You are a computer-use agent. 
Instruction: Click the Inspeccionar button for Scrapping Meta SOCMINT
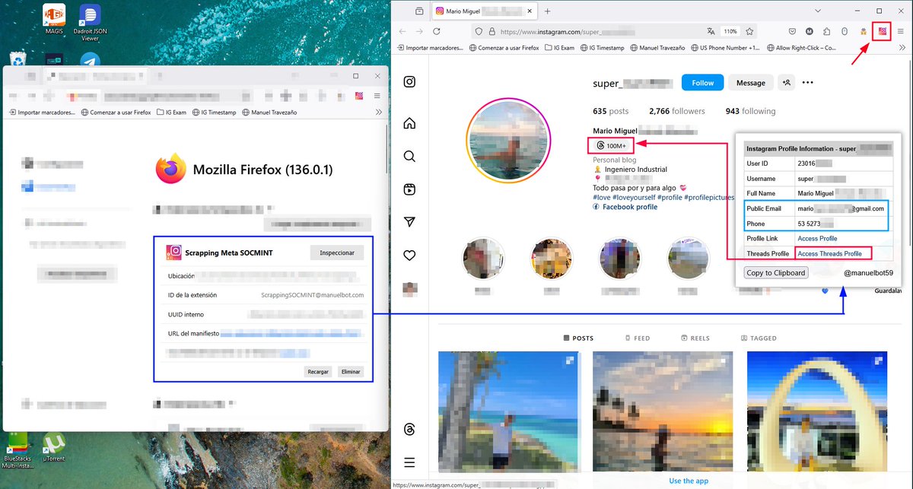[337, 252]
